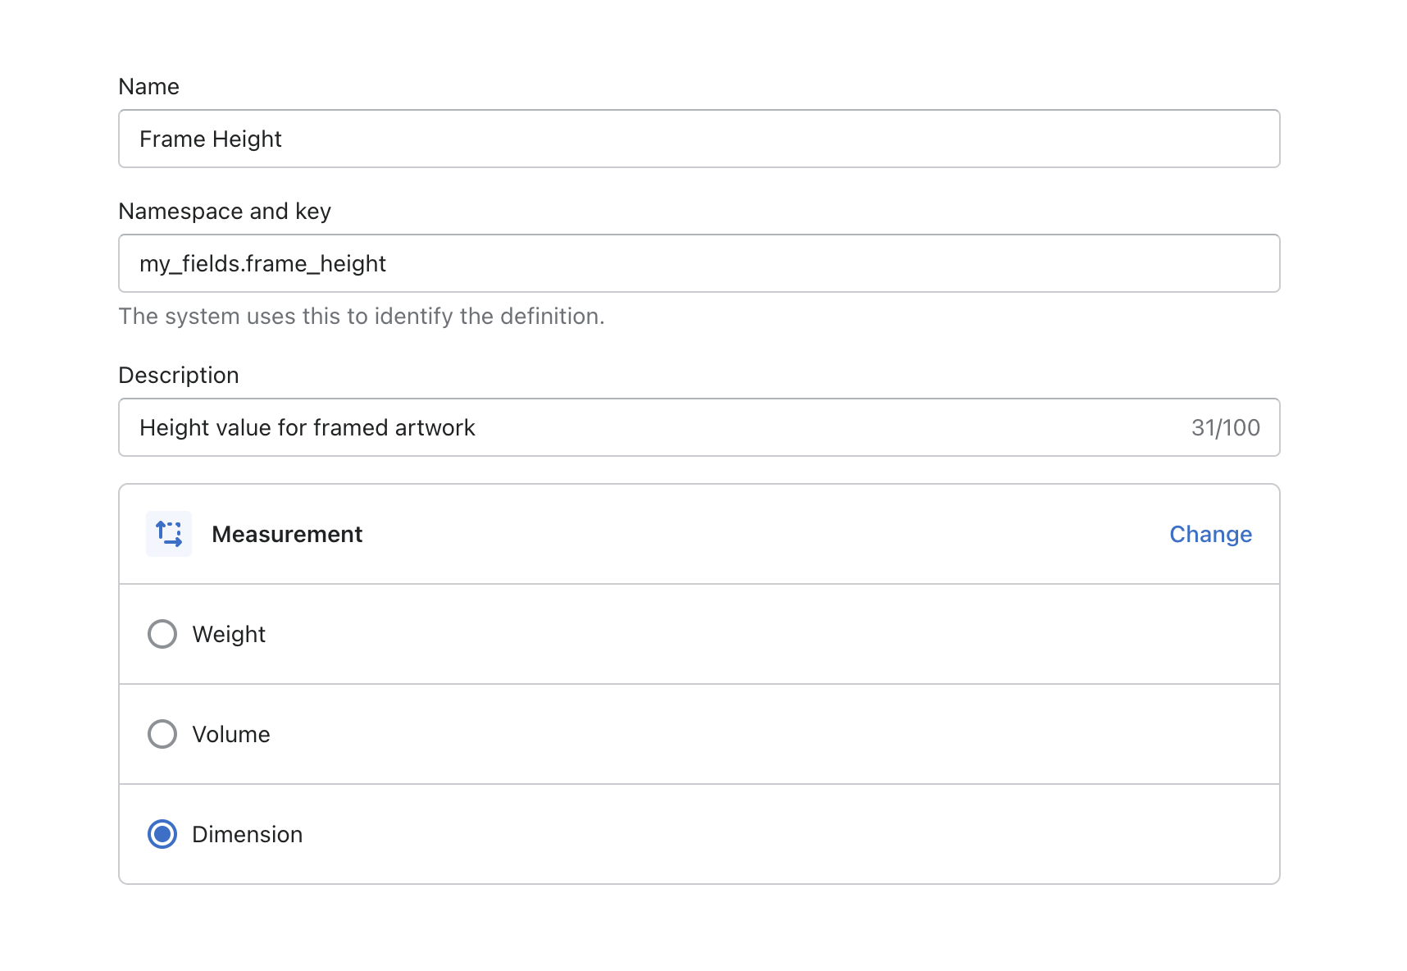Click the word 'artwork' in Description
The height and width of the screenshot is (971, 1407).
[x=435, y=427]
